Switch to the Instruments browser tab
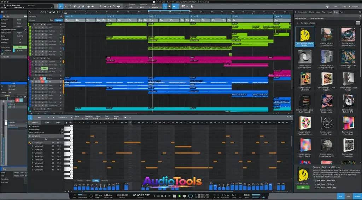 (x=303, y=12)
